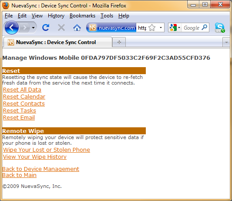This screenshot has width=232, height=201.
Task: Minimize the Firefox window
Action: click(193, 5)
